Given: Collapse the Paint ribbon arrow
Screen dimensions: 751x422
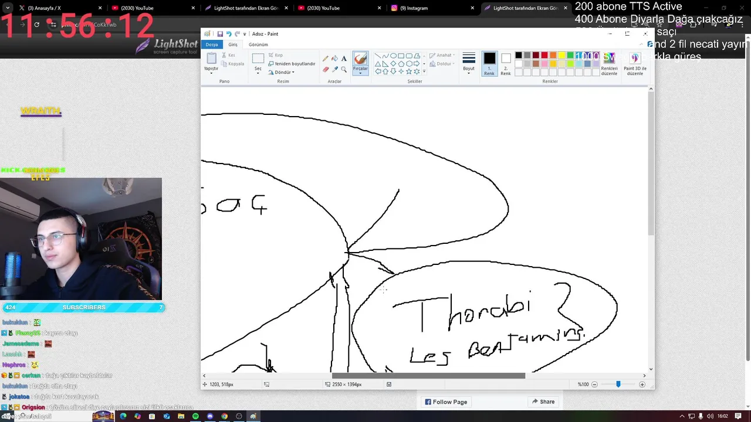Looking at the screenshot, I should [x=641, y=45].
